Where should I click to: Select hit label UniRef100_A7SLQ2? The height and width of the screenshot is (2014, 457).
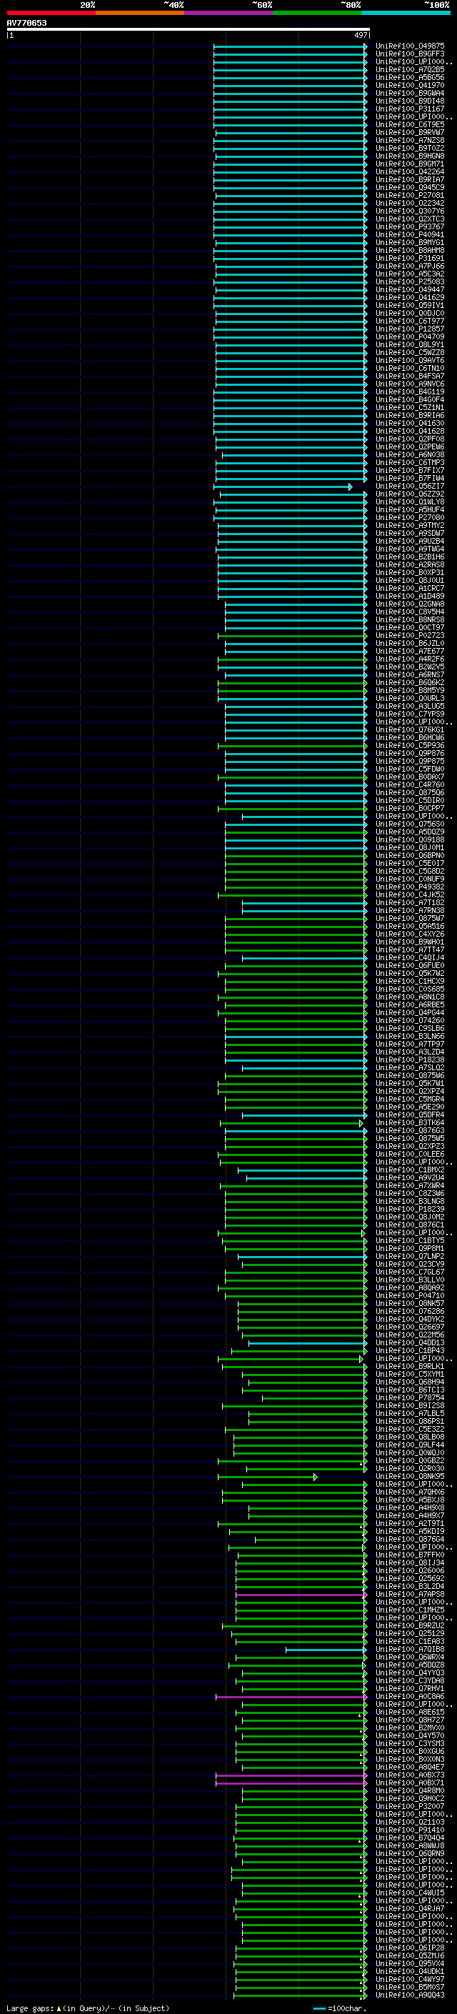coord(410,1068)
